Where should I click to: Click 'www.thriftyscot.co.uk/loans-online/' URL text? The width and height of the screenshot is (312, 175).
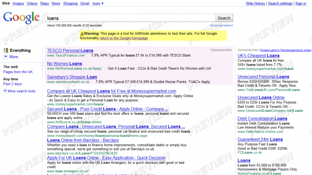click(74, 122)
